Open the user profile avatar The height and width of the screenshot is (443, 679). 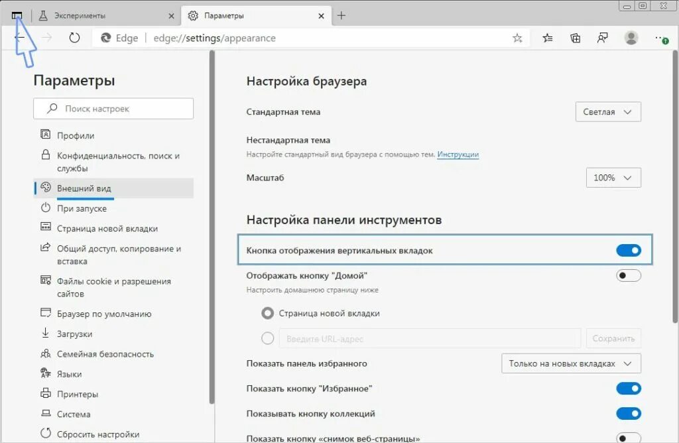(x=631, y=38)
